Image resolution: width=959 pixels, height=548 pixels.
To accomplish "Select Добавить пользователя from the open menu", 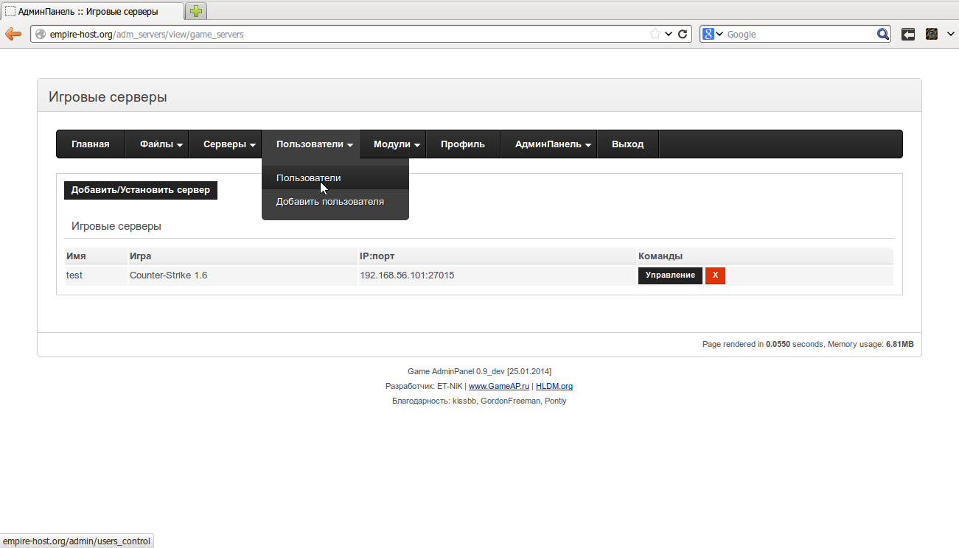I will coord(329,202).
